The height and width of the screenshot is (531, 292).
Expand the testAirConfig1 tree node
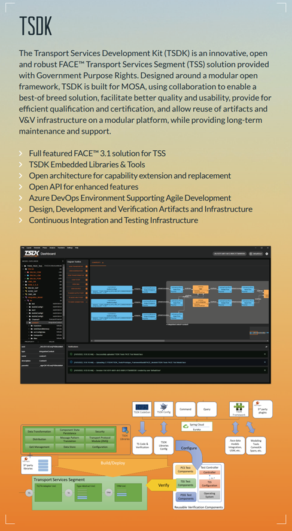pyautogui.click(x=27, y=307)
